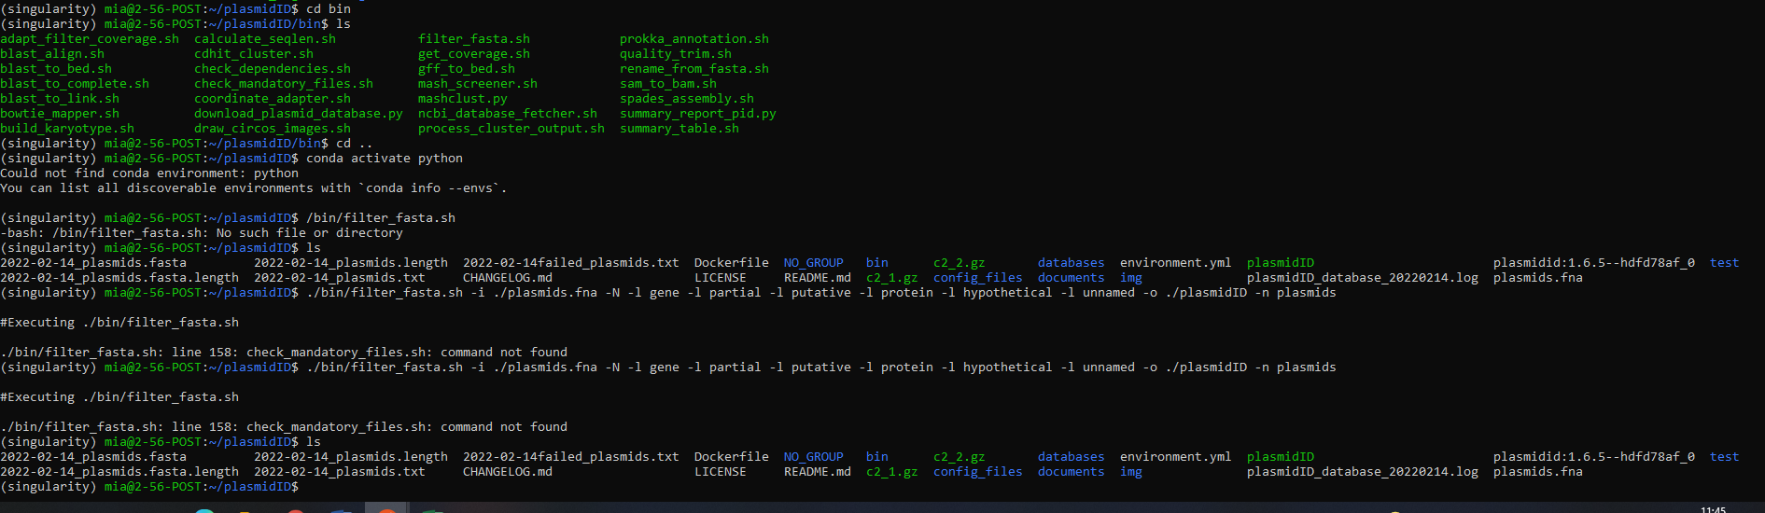Select config_files directory in the last ls output
Screen dimensions: 1765x513
[978, 472]
